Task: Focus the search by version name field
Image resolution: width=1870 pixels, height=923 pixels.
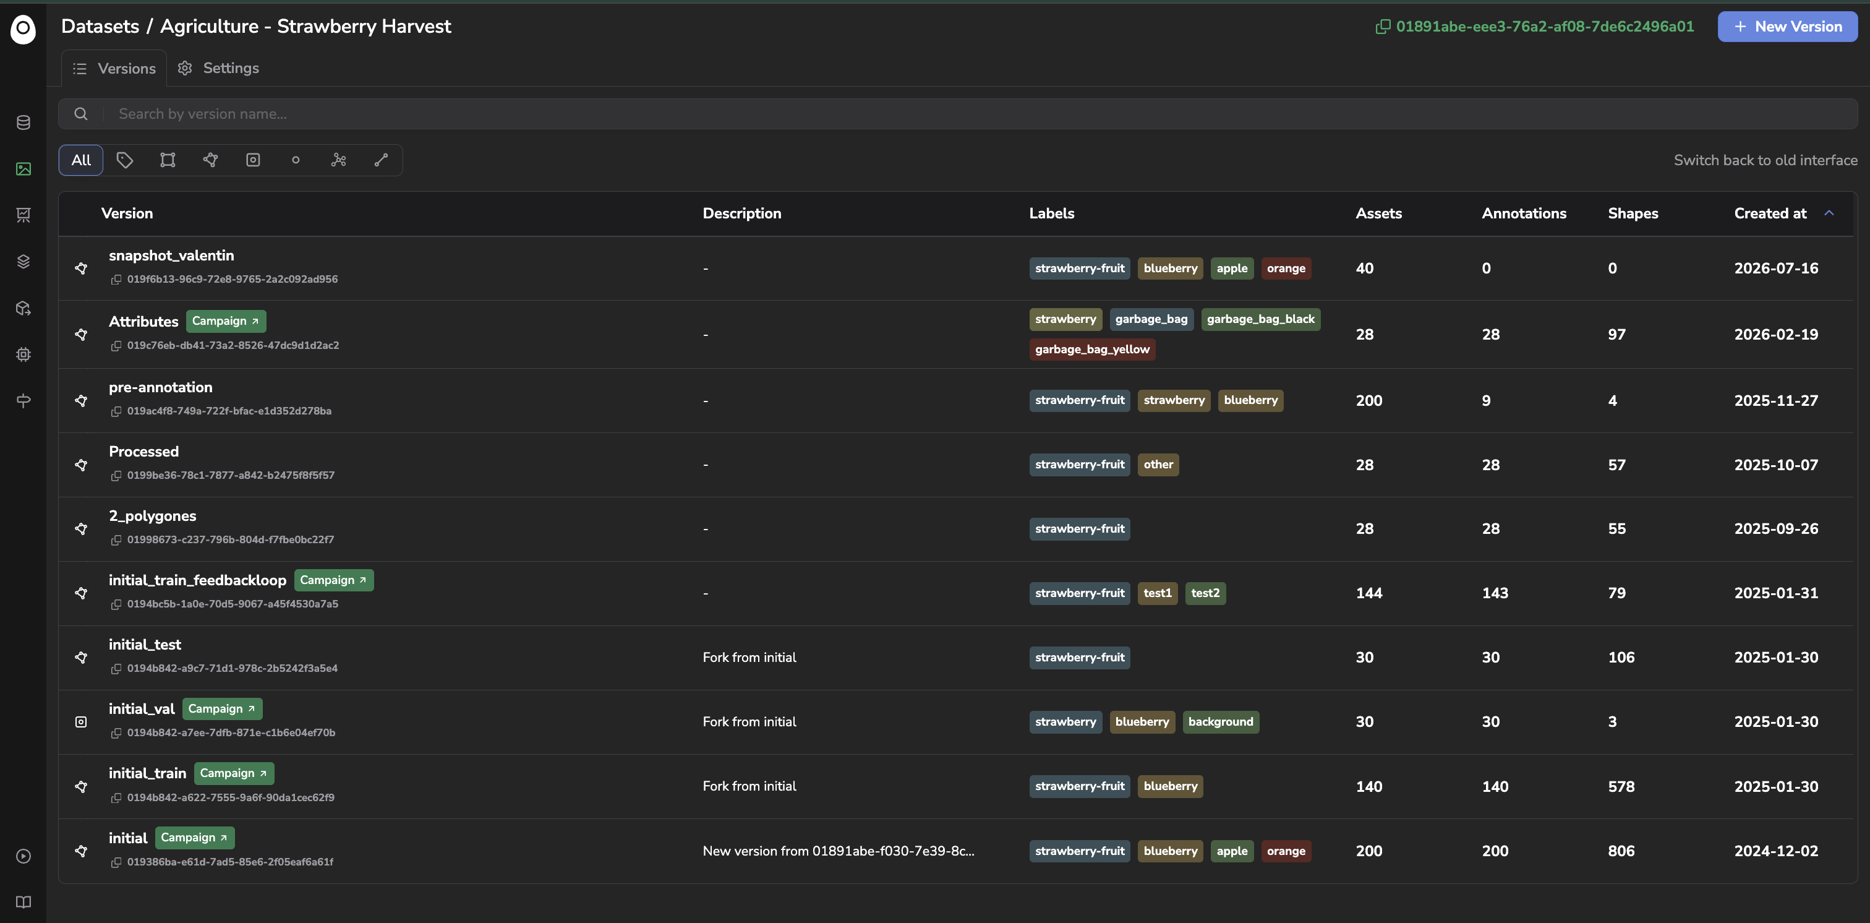Action: (x=958, y=114)
